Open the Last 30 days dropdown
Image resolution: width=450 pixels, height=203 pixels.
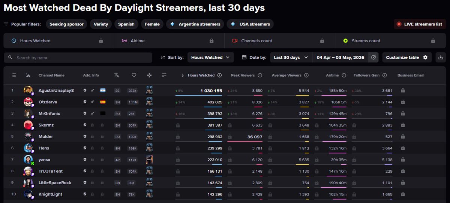pos(291,57)
